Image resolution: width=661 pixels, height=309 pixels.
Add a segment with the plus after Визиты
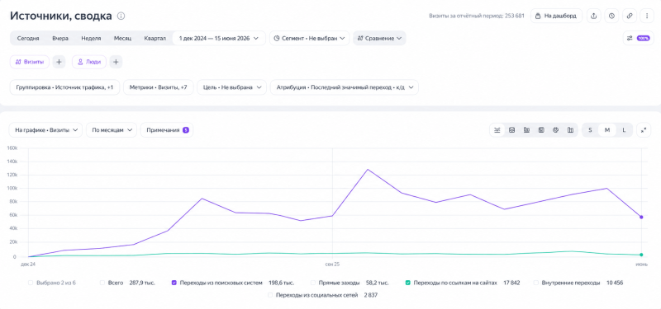[59, 62]
